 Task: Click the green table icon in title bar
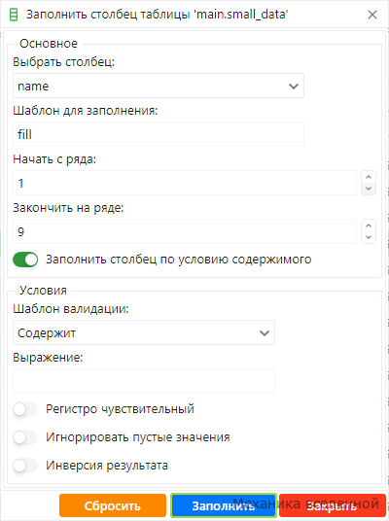(14, 15)
